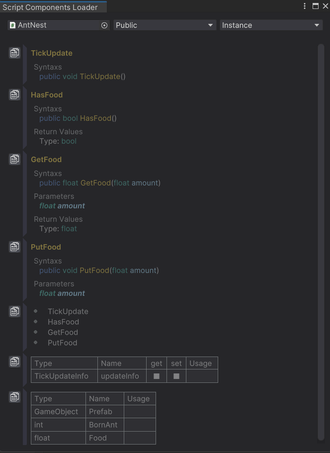330x453 pixels.
Task: Click the script icon beside HasFood section
Action: pyautogui.click(x=14, y=94)
